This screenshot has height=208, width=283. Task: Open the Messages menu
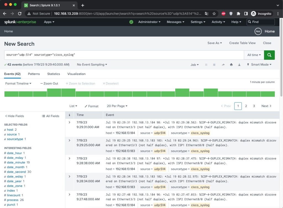click(x=175, y=22)
